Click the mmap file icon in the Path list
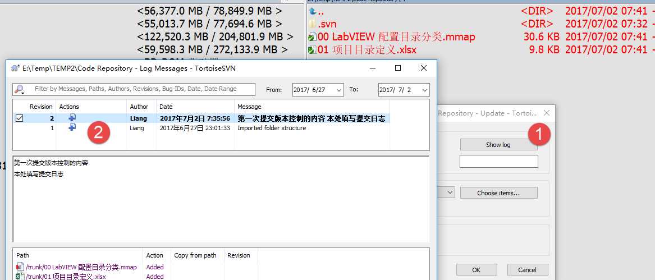 tap(20, 267)
